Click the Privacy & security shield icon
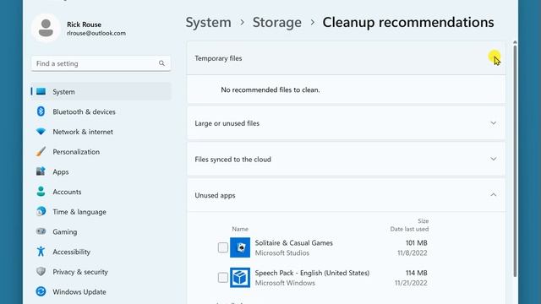This screenshot has height=304, width=541. [x=41, y=271]
